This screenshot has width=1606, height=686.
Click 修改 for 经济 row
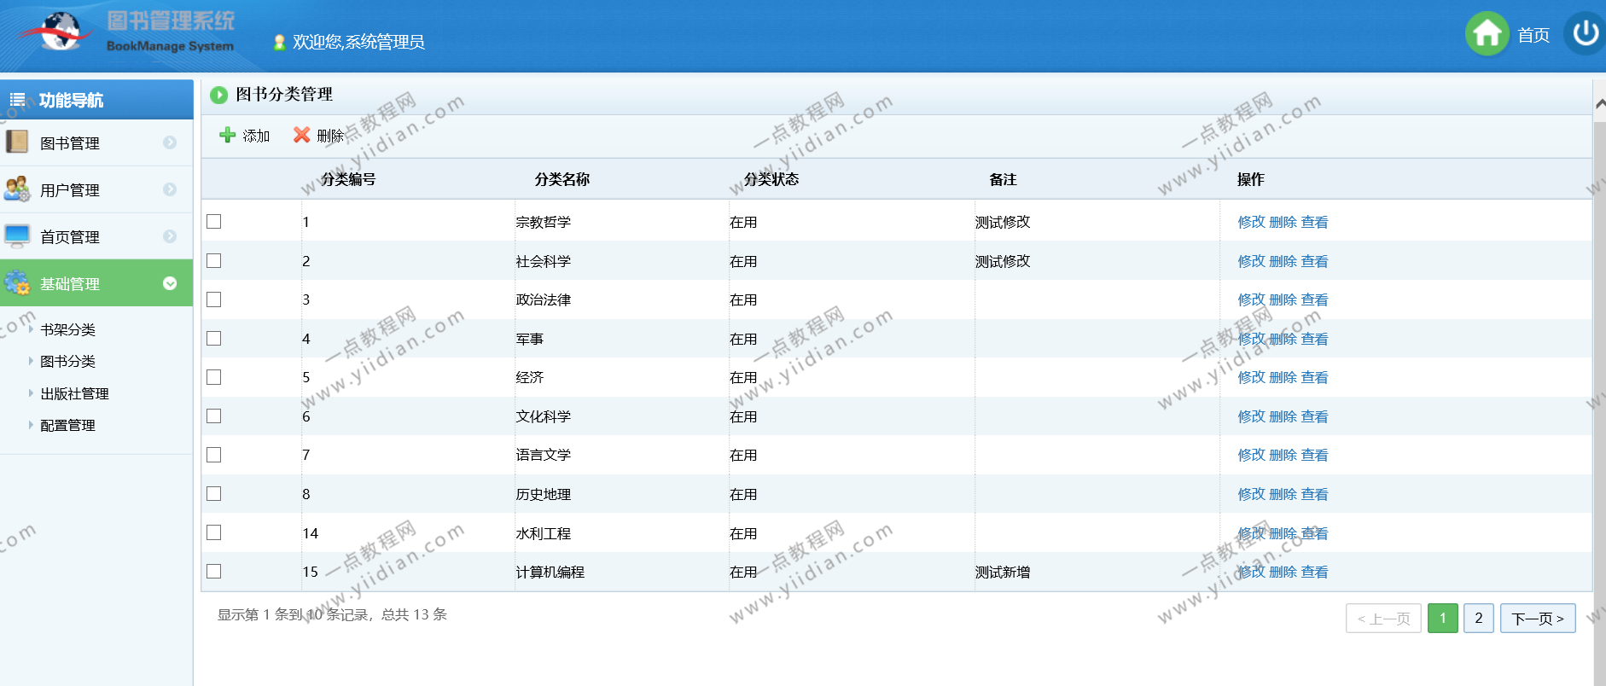tap(1252, 377)
